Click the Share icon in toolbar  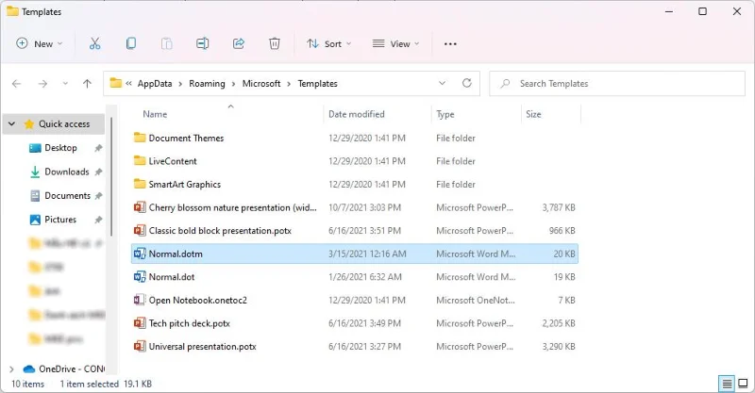point(239,43)
